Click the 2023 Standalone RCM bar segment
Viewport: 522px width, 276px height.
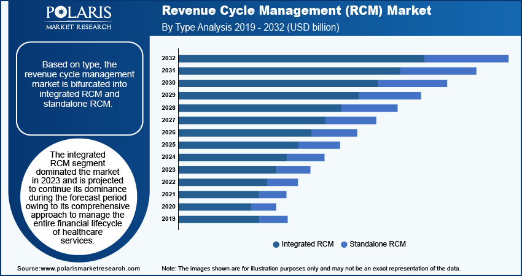point(294,170)
